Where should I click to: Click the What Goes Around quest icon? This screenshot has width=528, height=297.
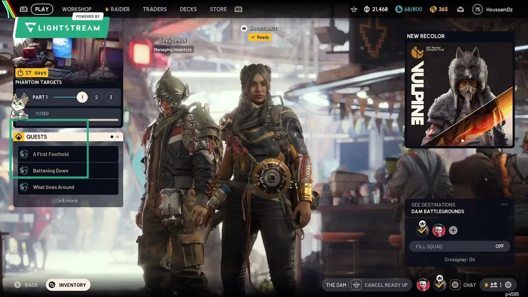tap(24, 187)
